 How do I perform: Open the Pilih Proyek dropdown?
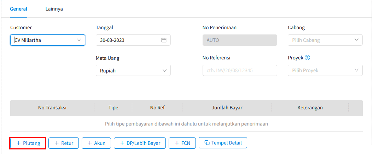325,71
